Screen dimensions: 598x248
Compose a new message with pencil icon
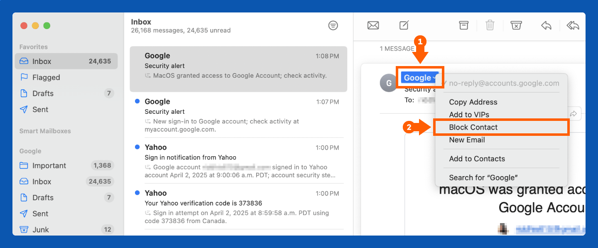(404, 26)
